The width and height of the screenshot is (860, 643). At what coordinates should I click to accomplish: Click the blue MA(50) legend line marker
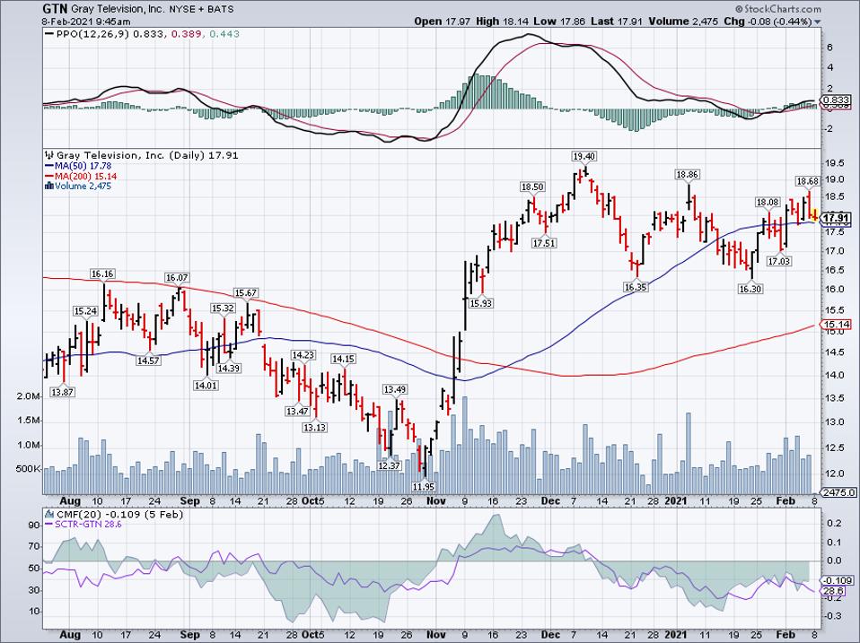pos(48,166)
